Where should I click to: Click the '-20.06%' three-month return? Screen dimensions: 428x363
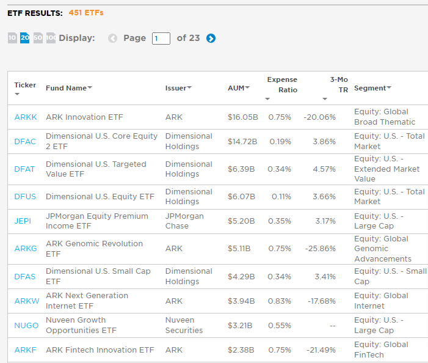(x=320, y=117)
